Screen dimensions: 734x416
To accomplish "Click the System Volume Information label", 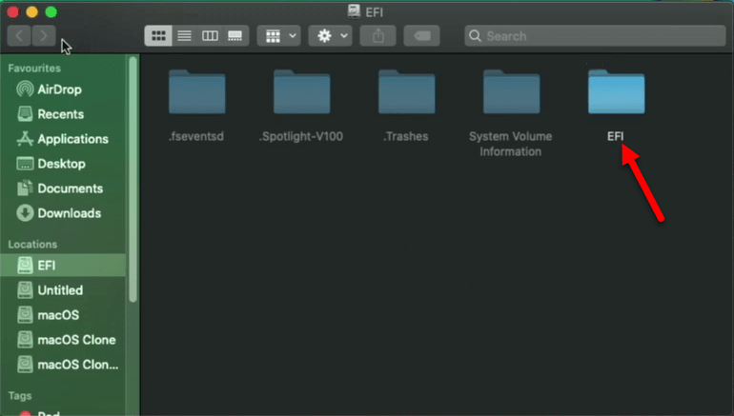I will coord(511,144).
